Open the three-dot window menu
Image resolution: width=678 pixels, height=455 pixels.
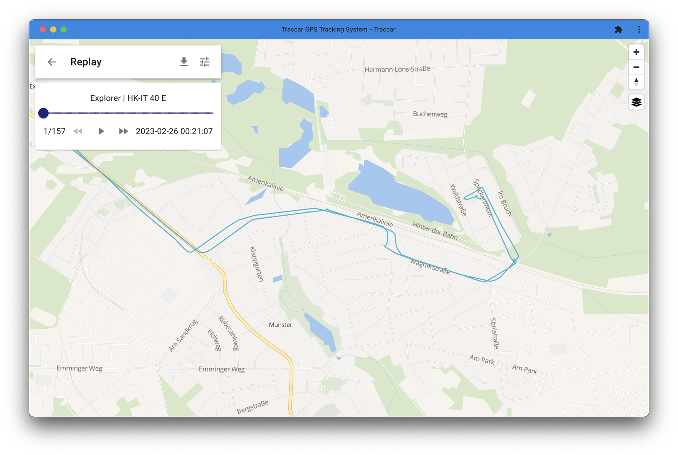(x=639, y=29)
